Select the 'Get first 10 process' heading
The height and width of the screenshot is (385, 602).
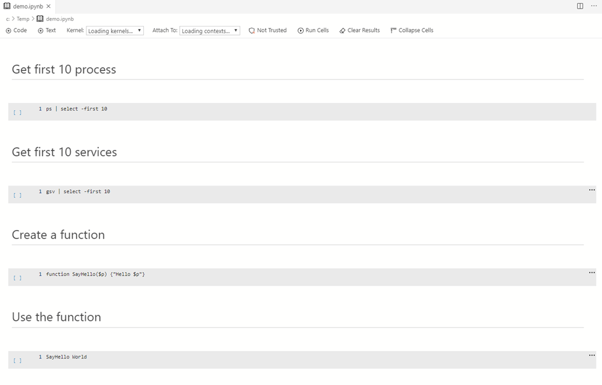[64, 69]
